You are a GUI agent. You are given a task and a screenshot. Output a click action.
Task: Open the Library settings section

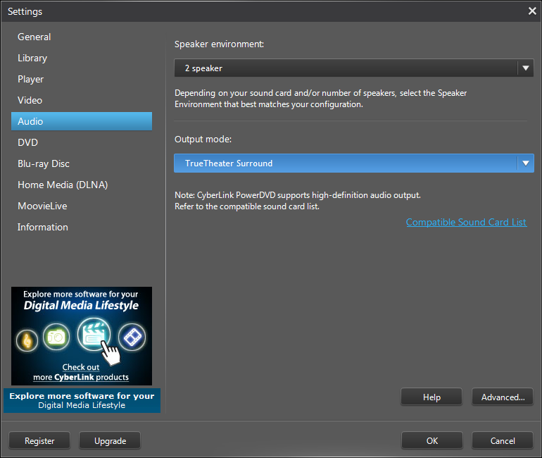(x=32, y=58)
